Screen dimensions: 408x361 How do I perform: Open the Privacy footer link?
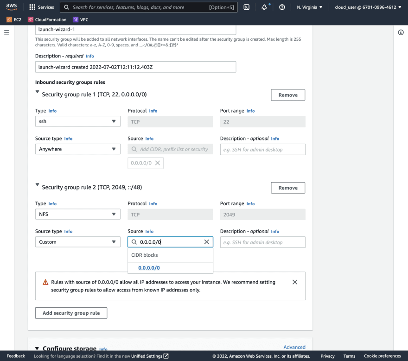click(x=327, y=356)
